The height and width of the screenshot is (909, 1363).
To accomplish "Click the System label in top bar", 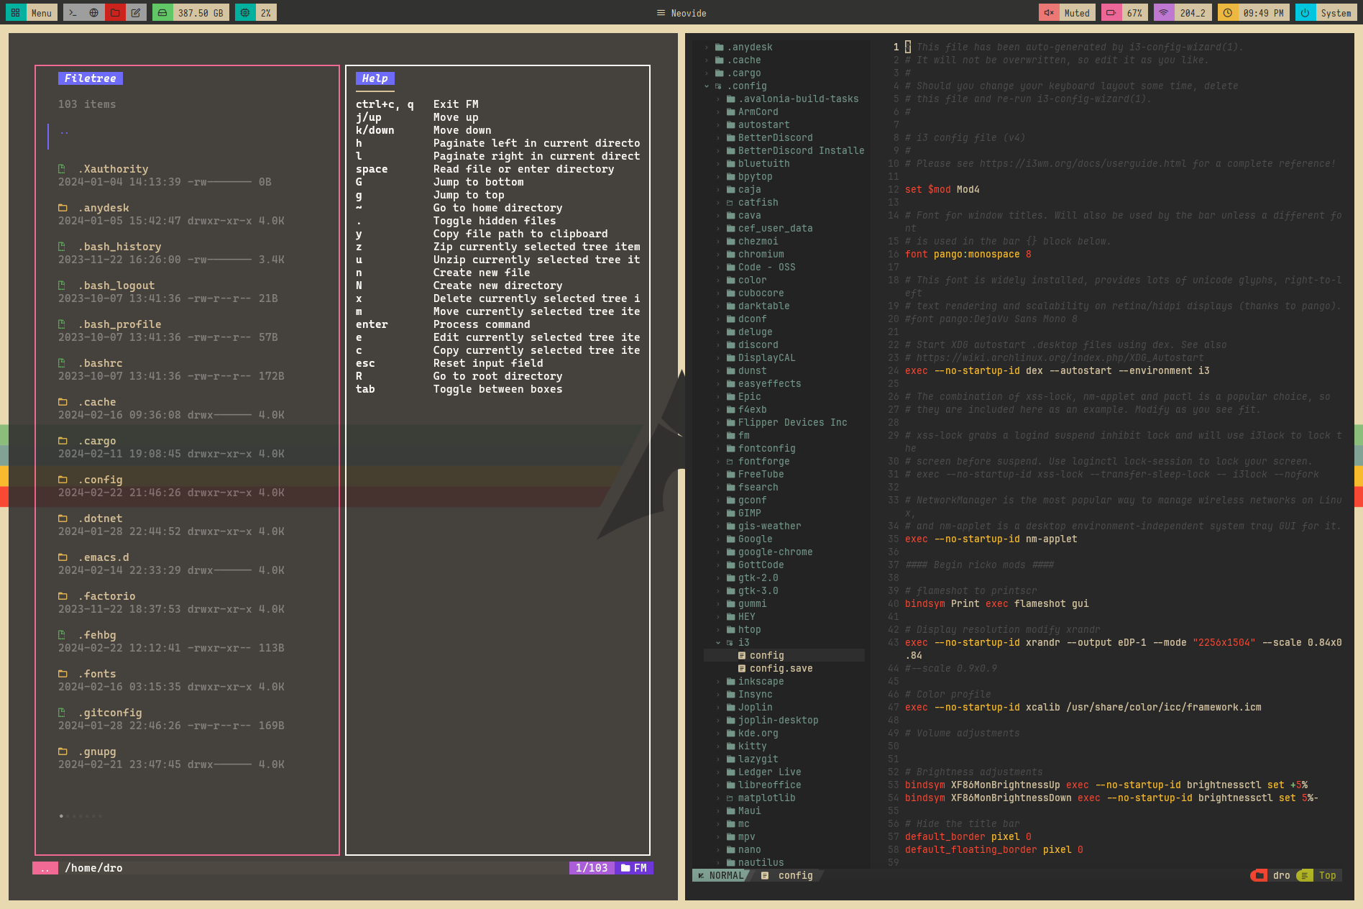I will [x=1336, y=13].
